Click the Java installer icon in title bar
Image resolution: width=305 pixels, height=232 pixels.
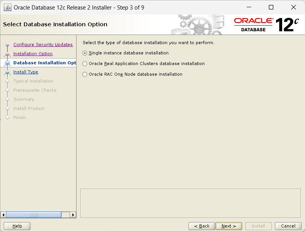8,7
